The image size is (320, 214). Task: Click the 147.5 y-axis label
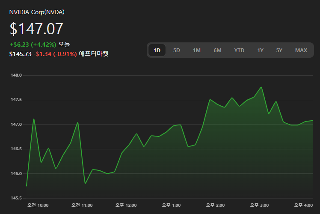tap(16, 100)
